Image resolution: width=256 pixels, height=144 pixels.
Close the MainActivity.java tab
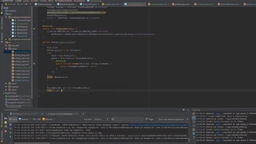76,4
